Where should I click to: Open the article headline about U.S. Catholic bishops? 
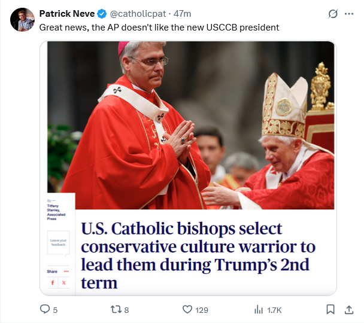coord(198,255)
